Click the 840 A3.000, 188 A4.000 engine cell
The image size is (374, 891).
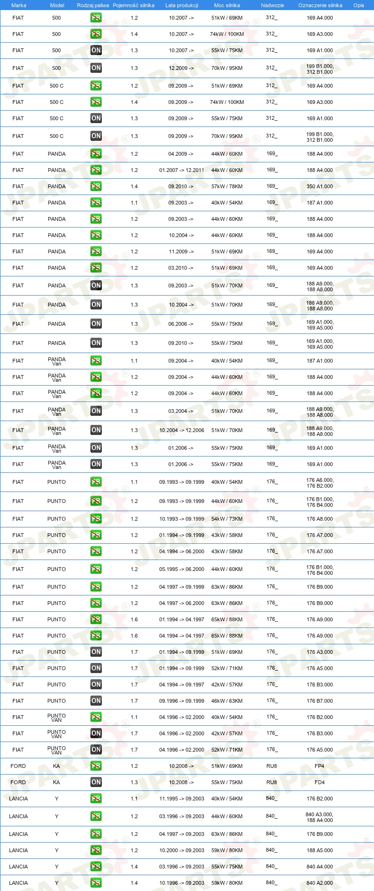(320, 817)
